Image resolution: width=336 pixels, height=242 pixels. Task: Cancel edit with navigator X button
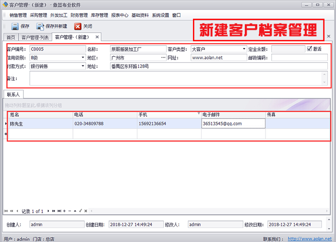[x=85, y=211]
